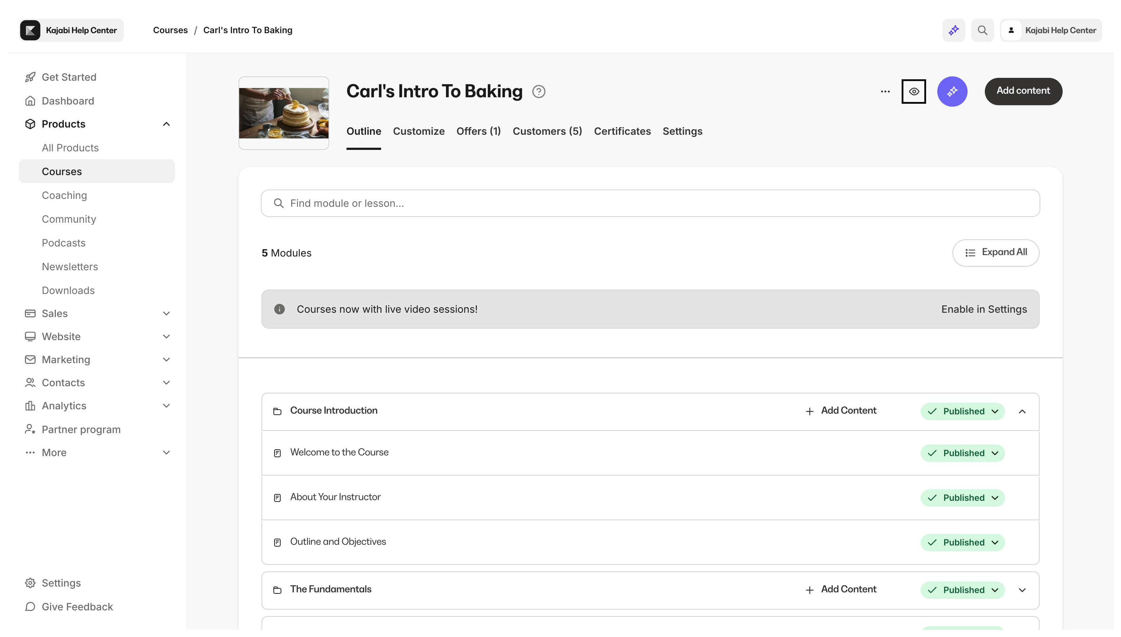Expand The Fundamentals module chevron

click(1022, 590)
